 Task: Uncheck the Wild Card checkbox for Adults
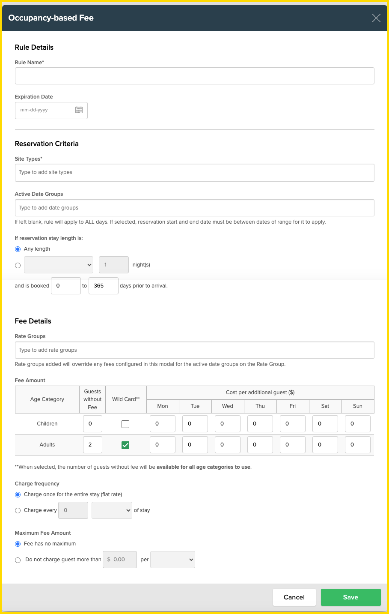click(x=125, y=445)
